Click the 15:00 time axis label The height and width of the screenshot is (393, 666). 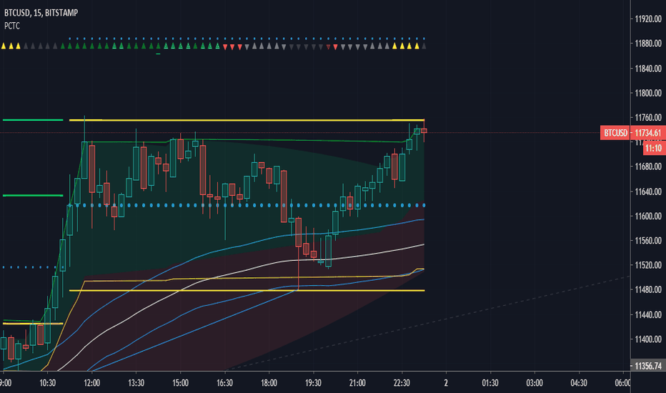(180, 383)
